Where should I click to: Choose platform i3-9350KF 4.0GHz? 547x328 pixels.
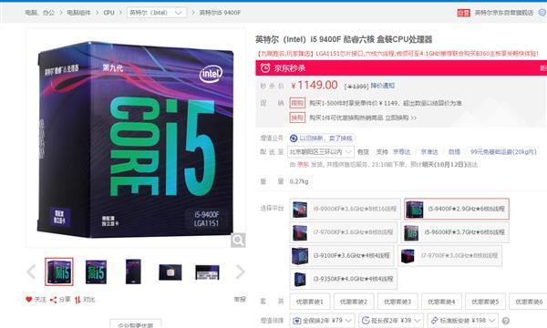[344, 279]
